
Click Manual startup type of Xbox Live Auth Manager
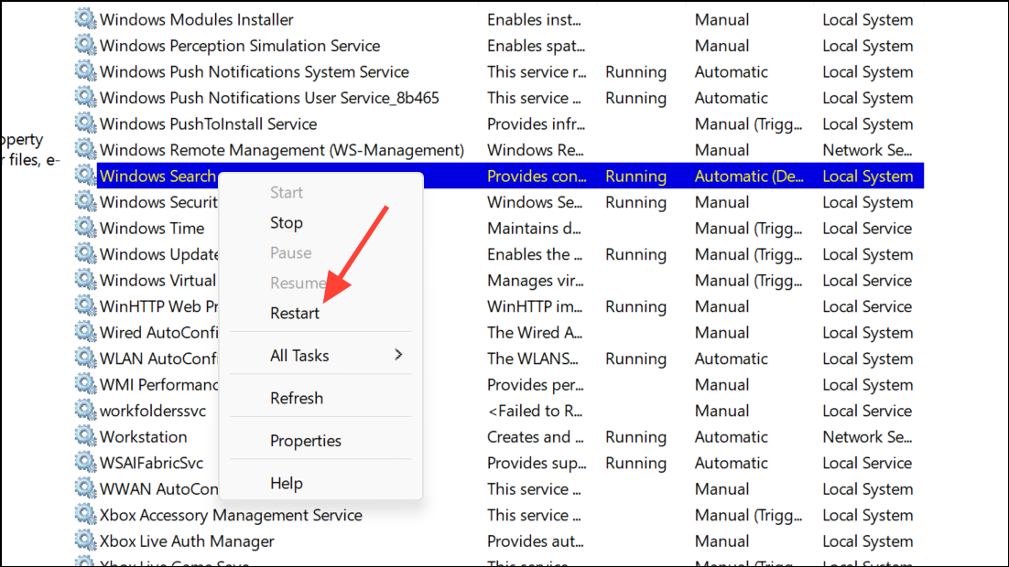point(722,541)
